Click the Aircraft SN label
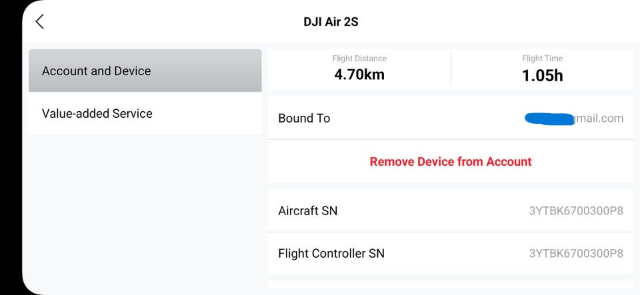This screenshot has height=295, width=640. [307, 210]
